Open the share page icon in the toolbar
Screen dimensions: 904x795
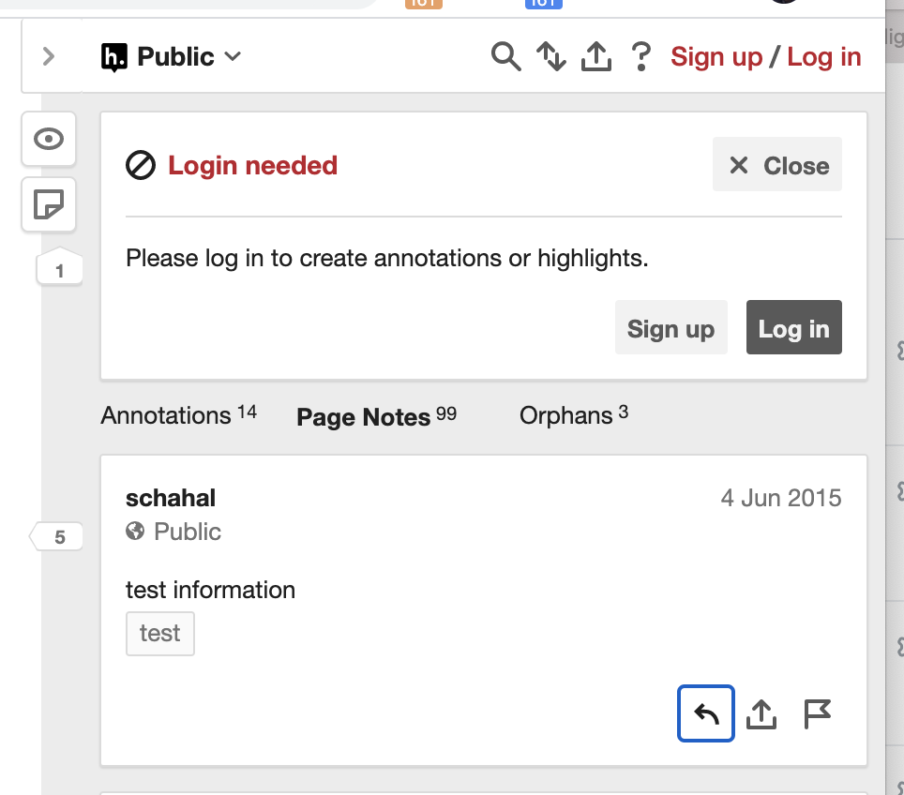[595, 56]
